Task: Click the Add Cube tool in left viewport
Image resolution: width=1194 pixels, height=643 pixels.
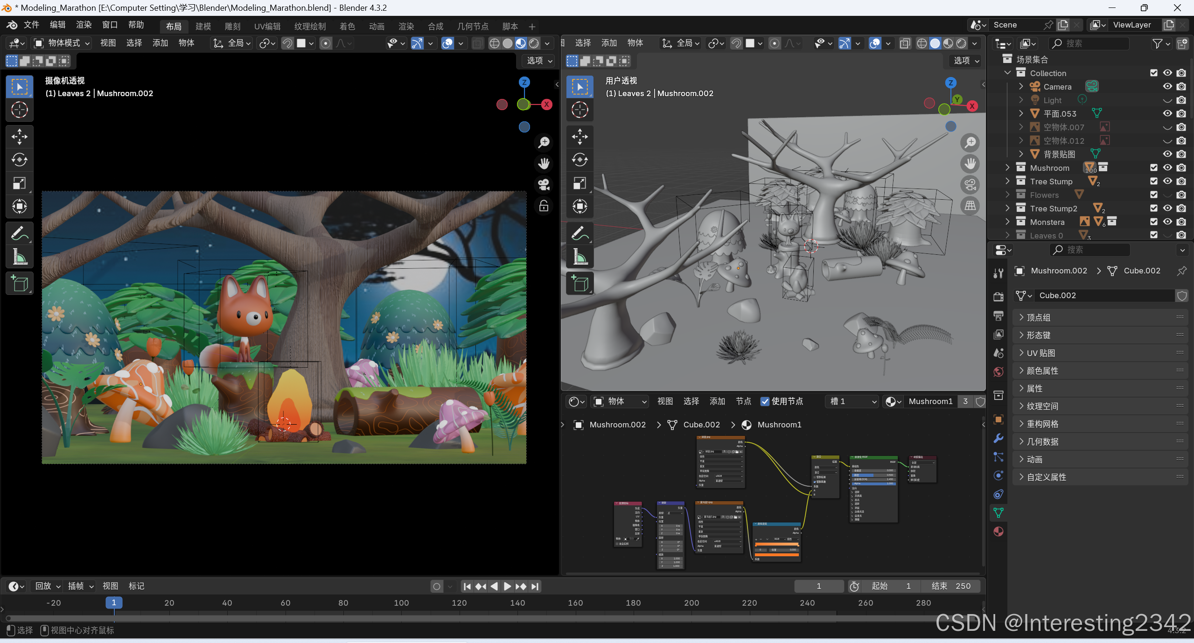Action: 19,283
